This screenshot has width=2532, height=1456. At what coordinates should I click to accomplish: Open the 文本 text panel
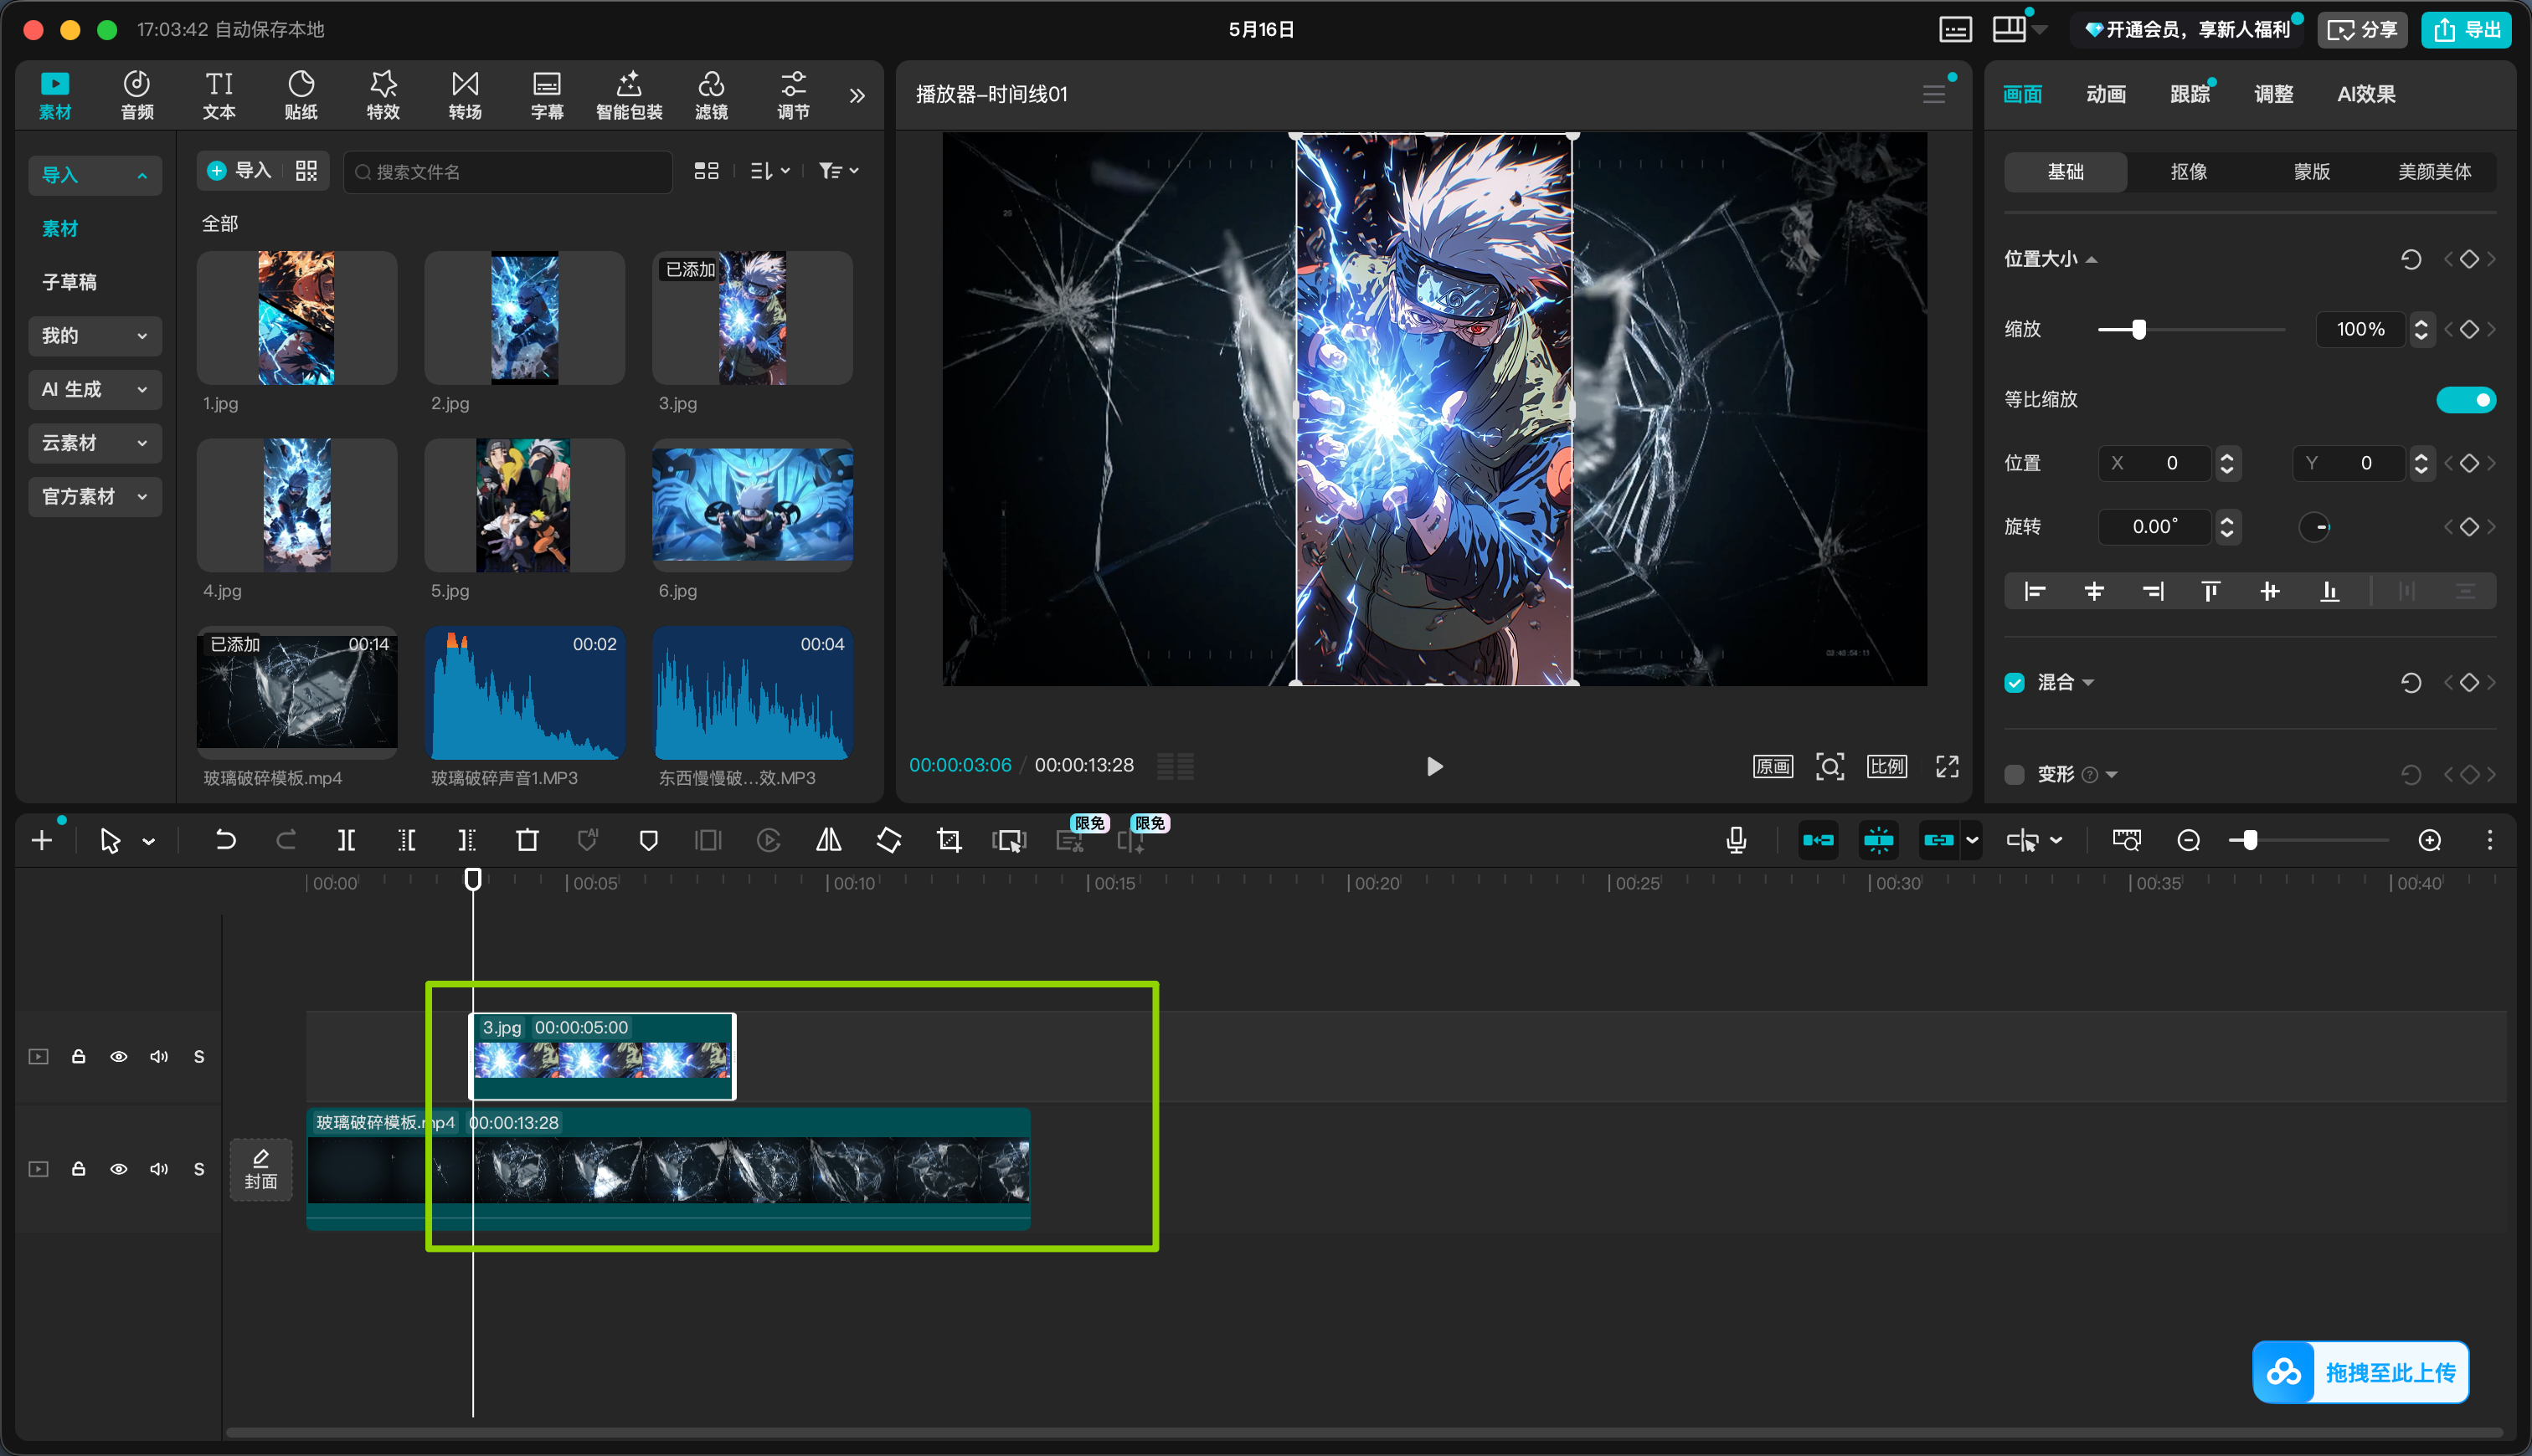[219, 95]
